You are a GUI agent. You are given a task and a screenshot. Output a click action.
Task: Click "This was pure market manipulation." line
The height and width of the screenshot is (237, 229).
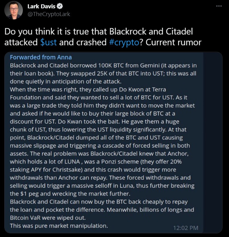(59, 226)
